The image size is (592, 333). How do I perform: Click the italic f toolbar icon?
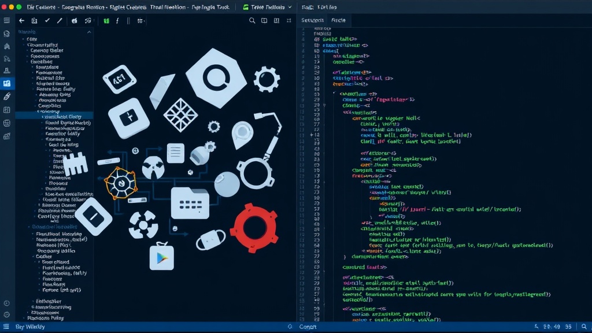click(117, 21)
